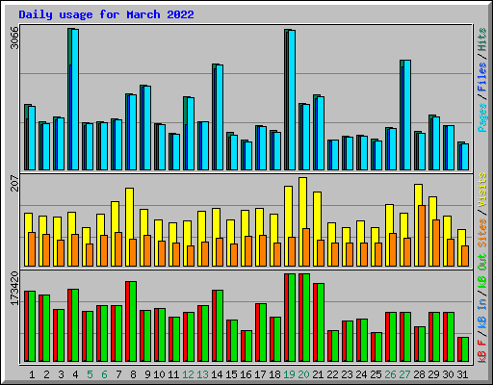This screenshot has height=385, width=493.
Task: Click the cyan hits bar for day 31
Action: pyautogui.click(x=465, y=157)
